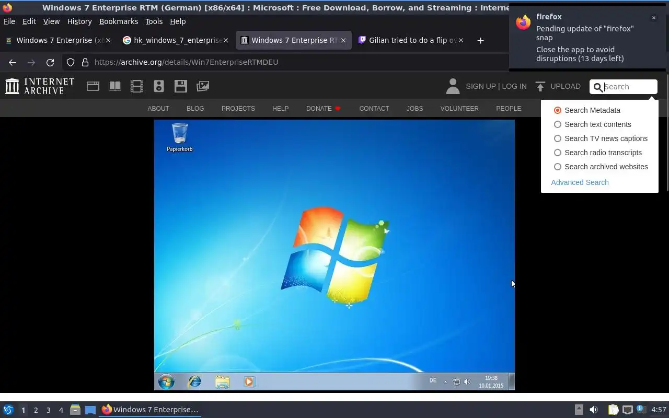669x418 pixels.
Task: Close the active Windows 7 Enterprise RTM tab
Action: (x=343, y=40)
